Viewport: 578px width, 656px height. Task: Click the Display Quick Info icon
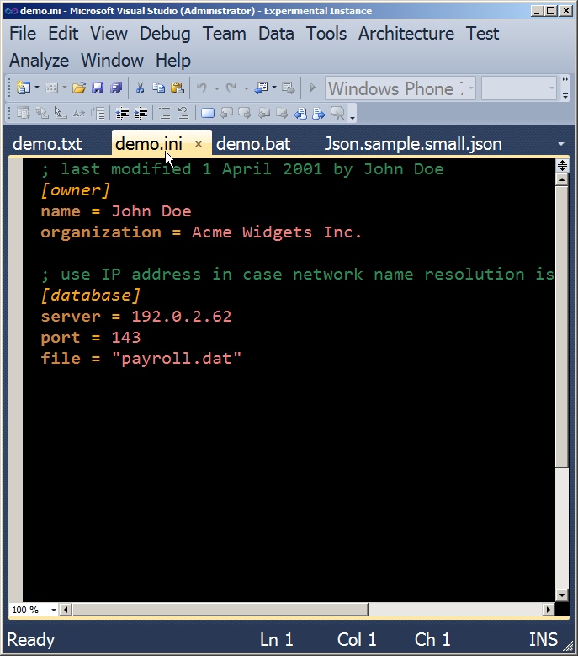pos(61,113)
